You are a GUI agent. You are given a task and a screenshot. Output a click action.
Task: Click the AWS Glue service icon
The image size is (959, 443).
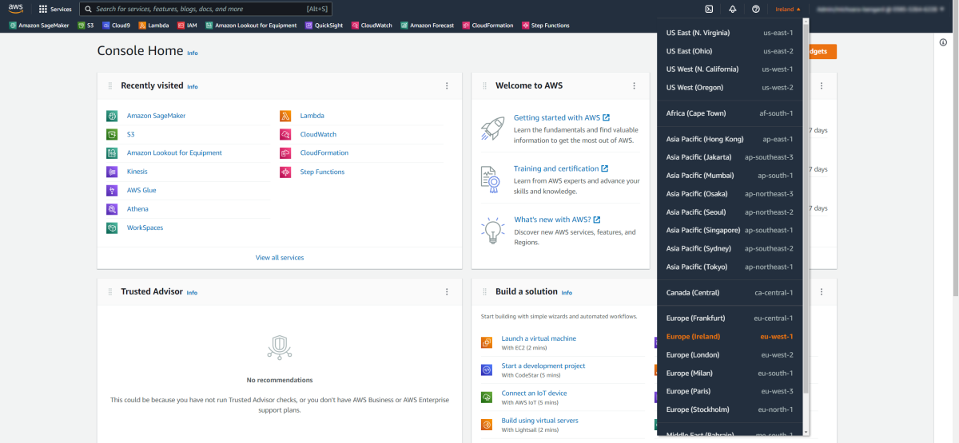click(112, 190)
